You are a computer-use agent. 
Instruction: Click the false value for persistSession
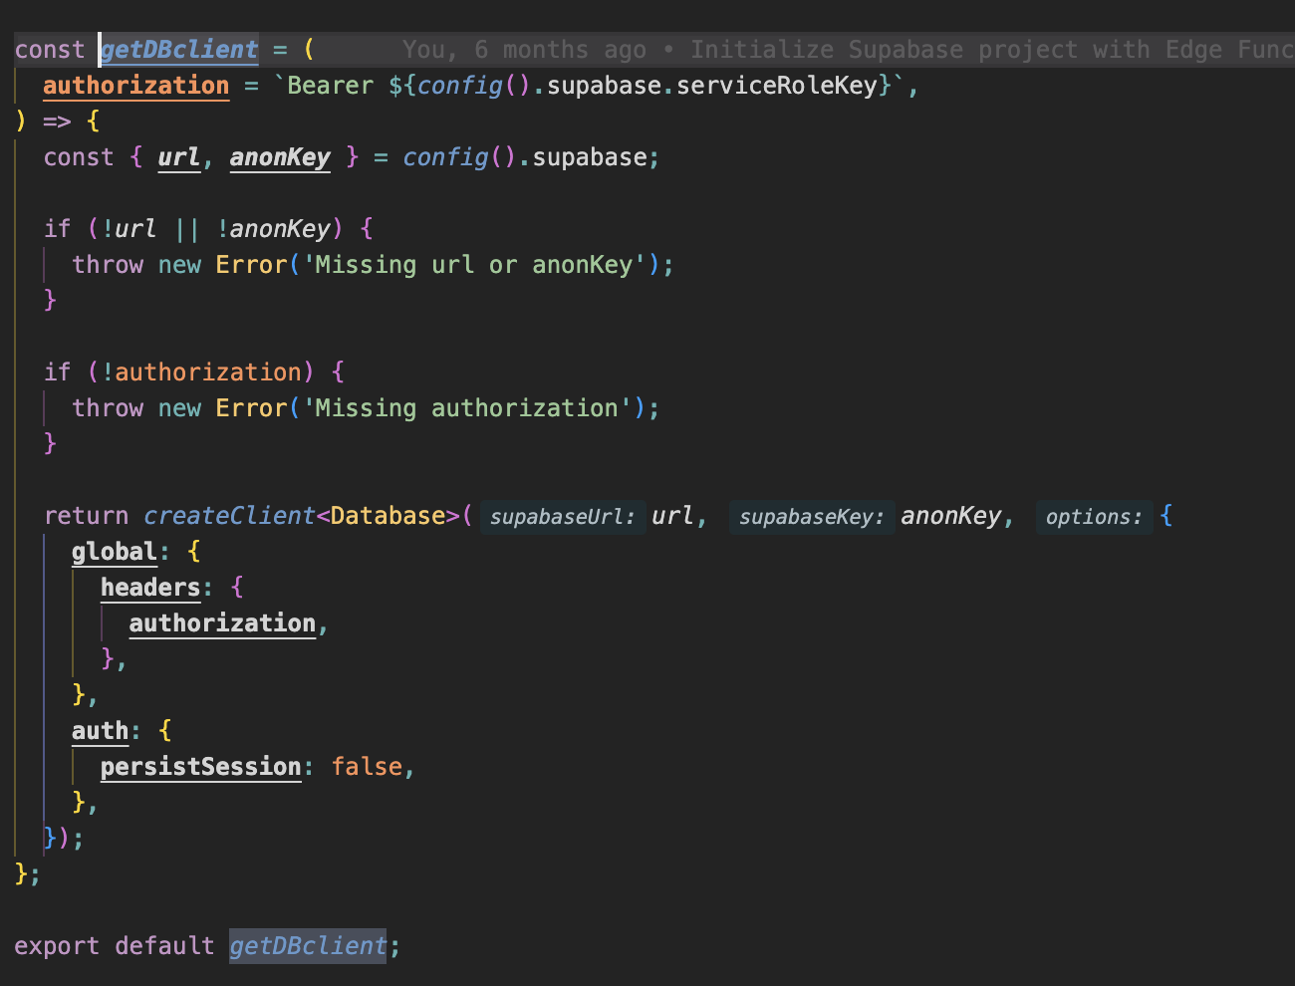coord(367,767)
